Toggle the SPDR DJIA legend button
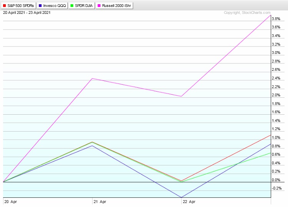The width and height of the screenshot is (288, 207). point(82,6)
